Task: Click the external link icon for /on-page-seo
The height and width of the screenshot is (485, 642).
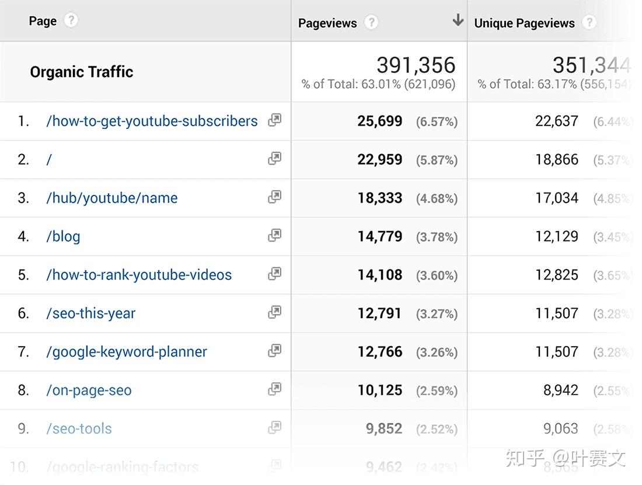Action: tap(274, 389)
